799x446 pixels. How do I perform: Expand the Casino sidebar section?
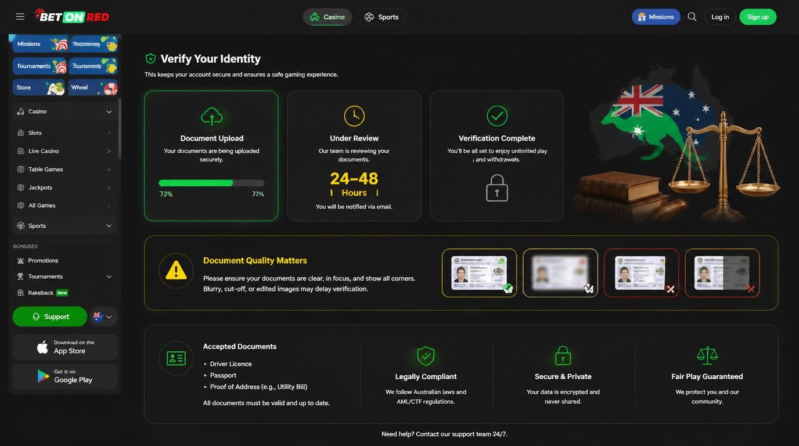65,111
